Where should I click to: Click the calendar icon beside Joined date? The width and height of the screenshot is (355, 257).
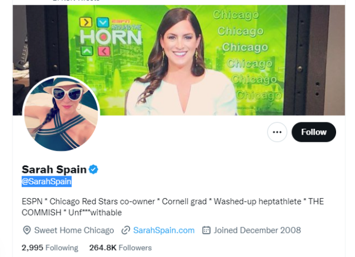[x=206, y=230]
